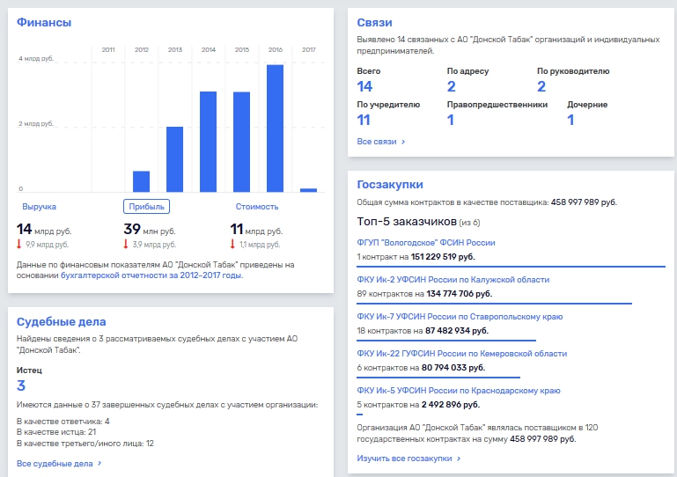
Task: Click the По адресу count 2
Action: [x=452, y=86]
